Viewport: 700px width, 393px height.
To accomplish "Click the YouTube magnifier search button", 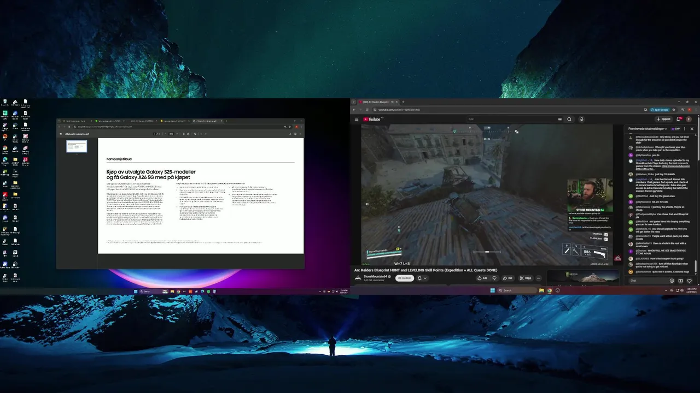I will [x=569, y=119].
